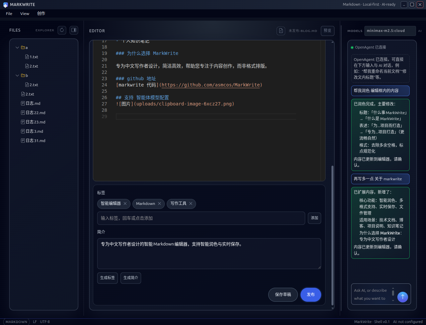Publish the post with 发布
The width and height of the screenshot is (426, 325).
(x=311, y=295)
